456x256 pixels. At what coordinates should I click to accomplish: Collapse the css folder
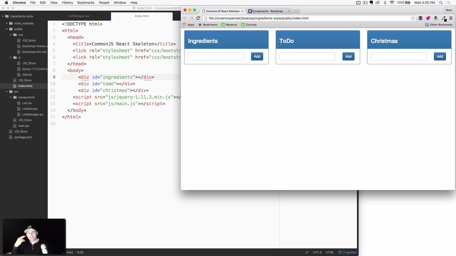coord(11,34)
